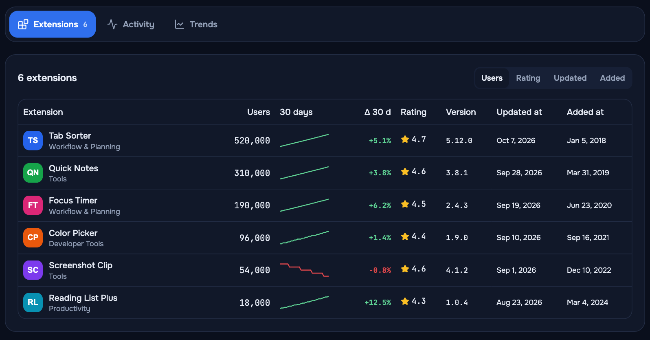The width and height of the screenshot is (650, 340).
Task: Click the Reading List Plus 30-day sparkline
Action: [304, 302]
